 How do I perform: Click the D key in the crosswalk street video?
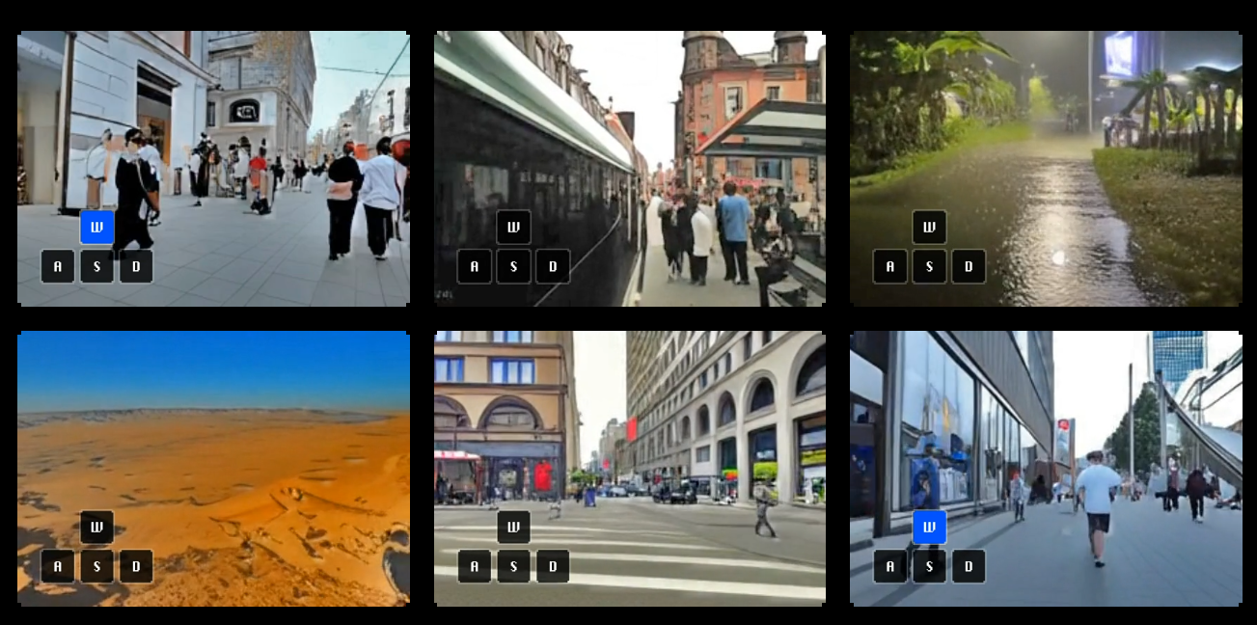(x=553, y=566)
